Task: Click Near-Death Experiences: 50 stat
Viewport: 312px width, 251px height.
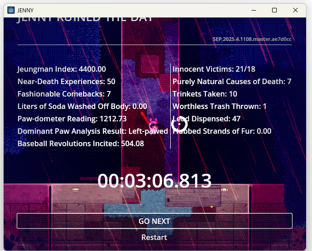Action: (x=67, y=81)
